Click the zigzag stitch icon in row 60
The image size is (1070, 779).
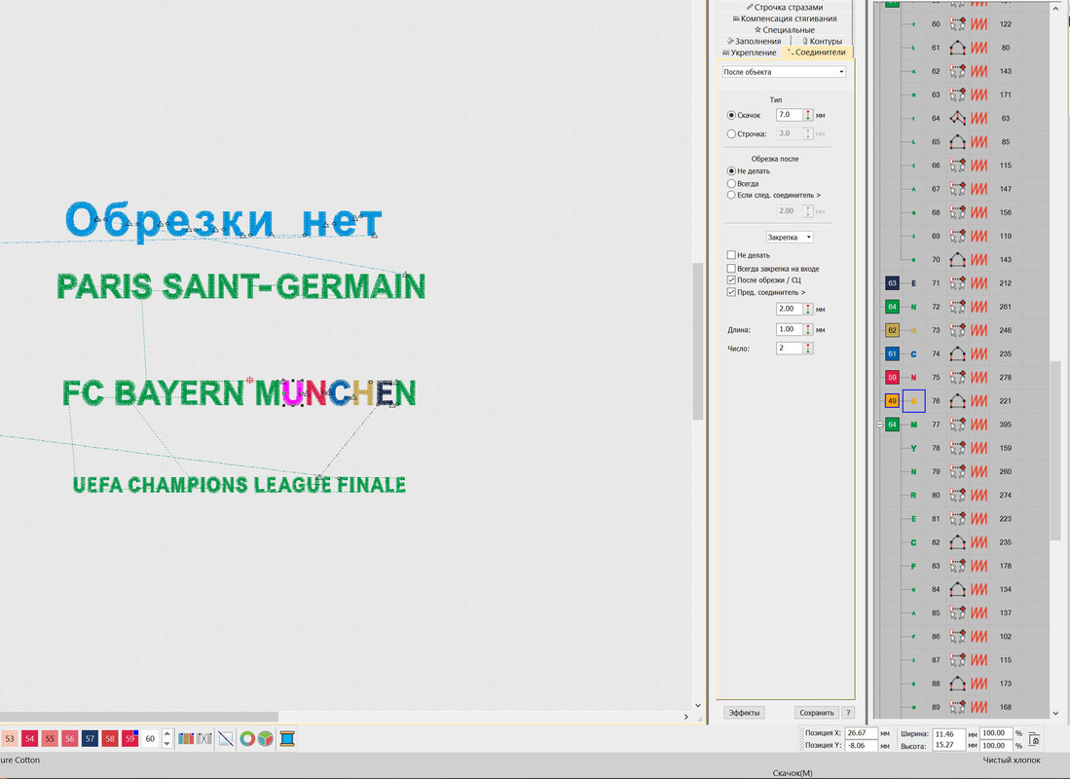979,24
